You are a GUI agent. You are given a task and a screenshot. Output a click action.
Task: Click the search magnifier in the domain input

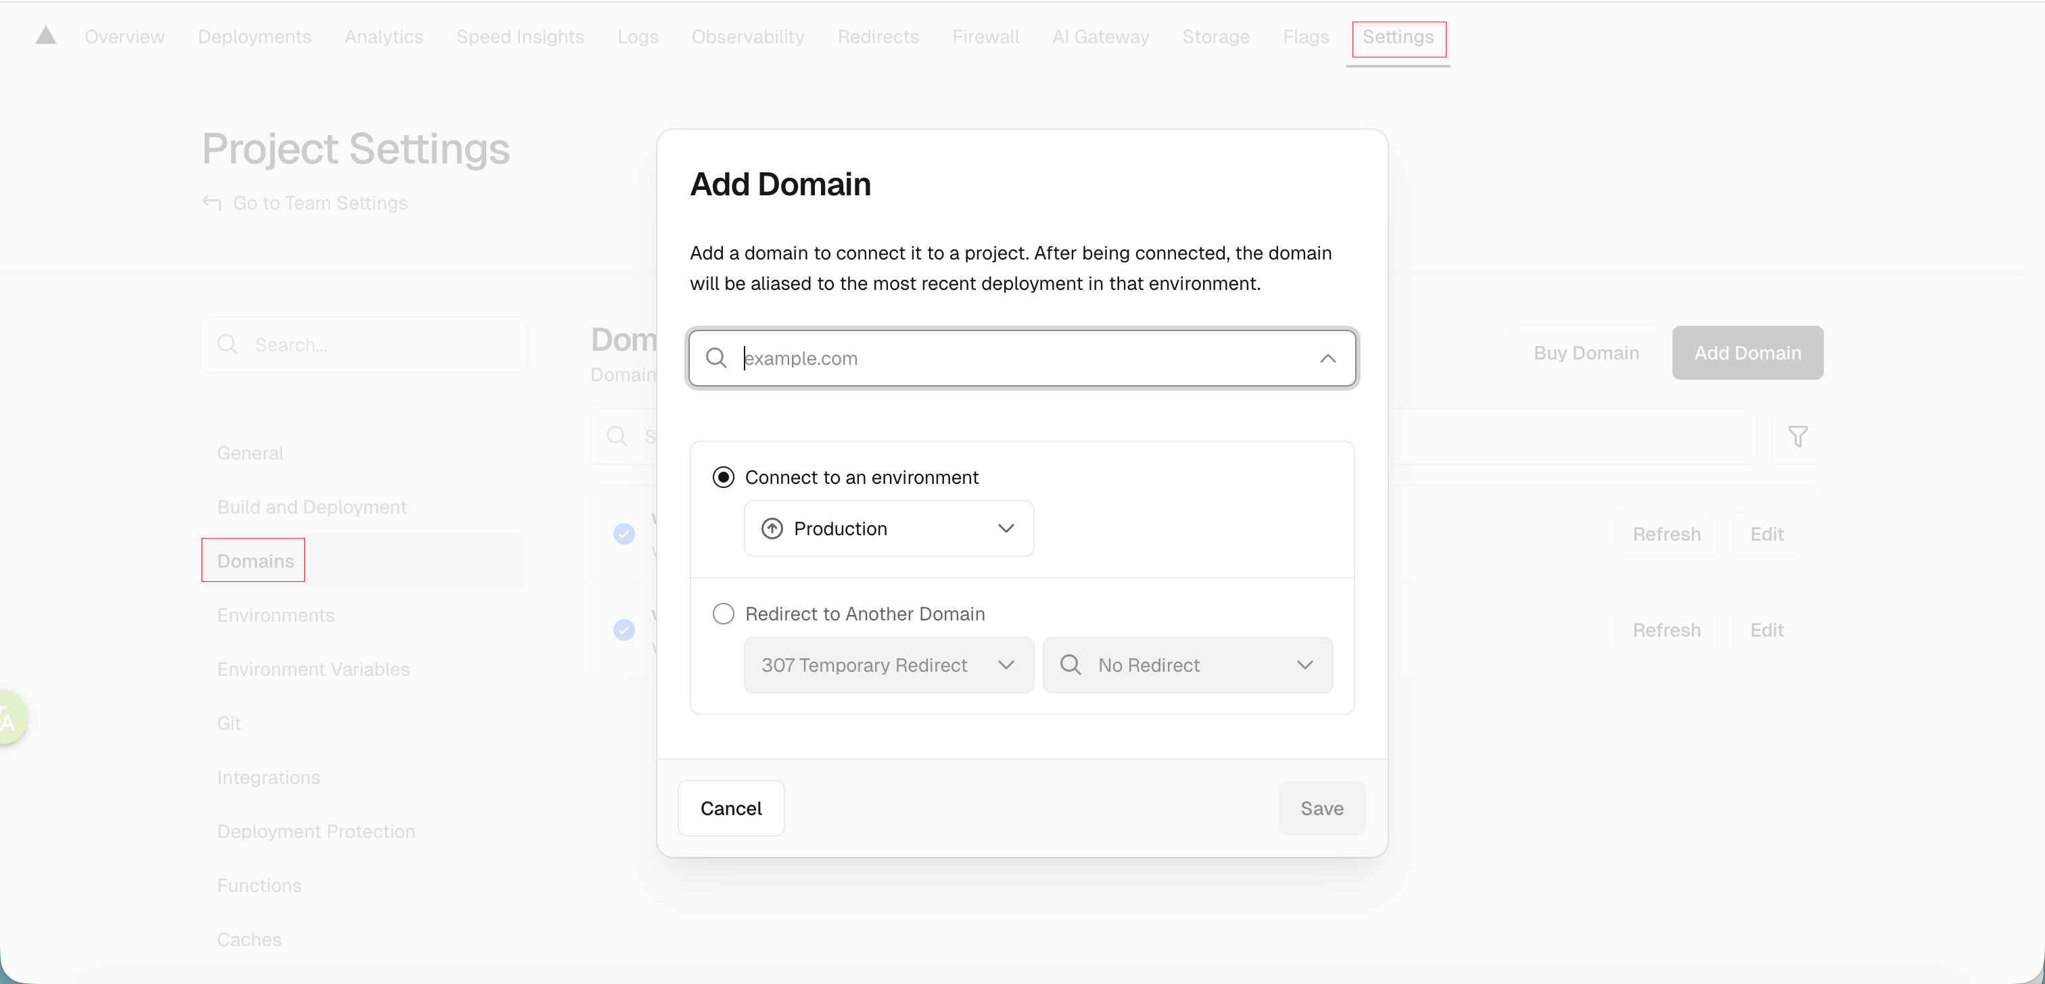pyautogui.click(x=716, y=358)
